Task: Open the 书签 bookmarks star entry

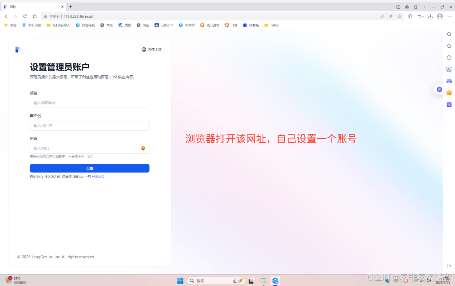Action: point(10,25)
